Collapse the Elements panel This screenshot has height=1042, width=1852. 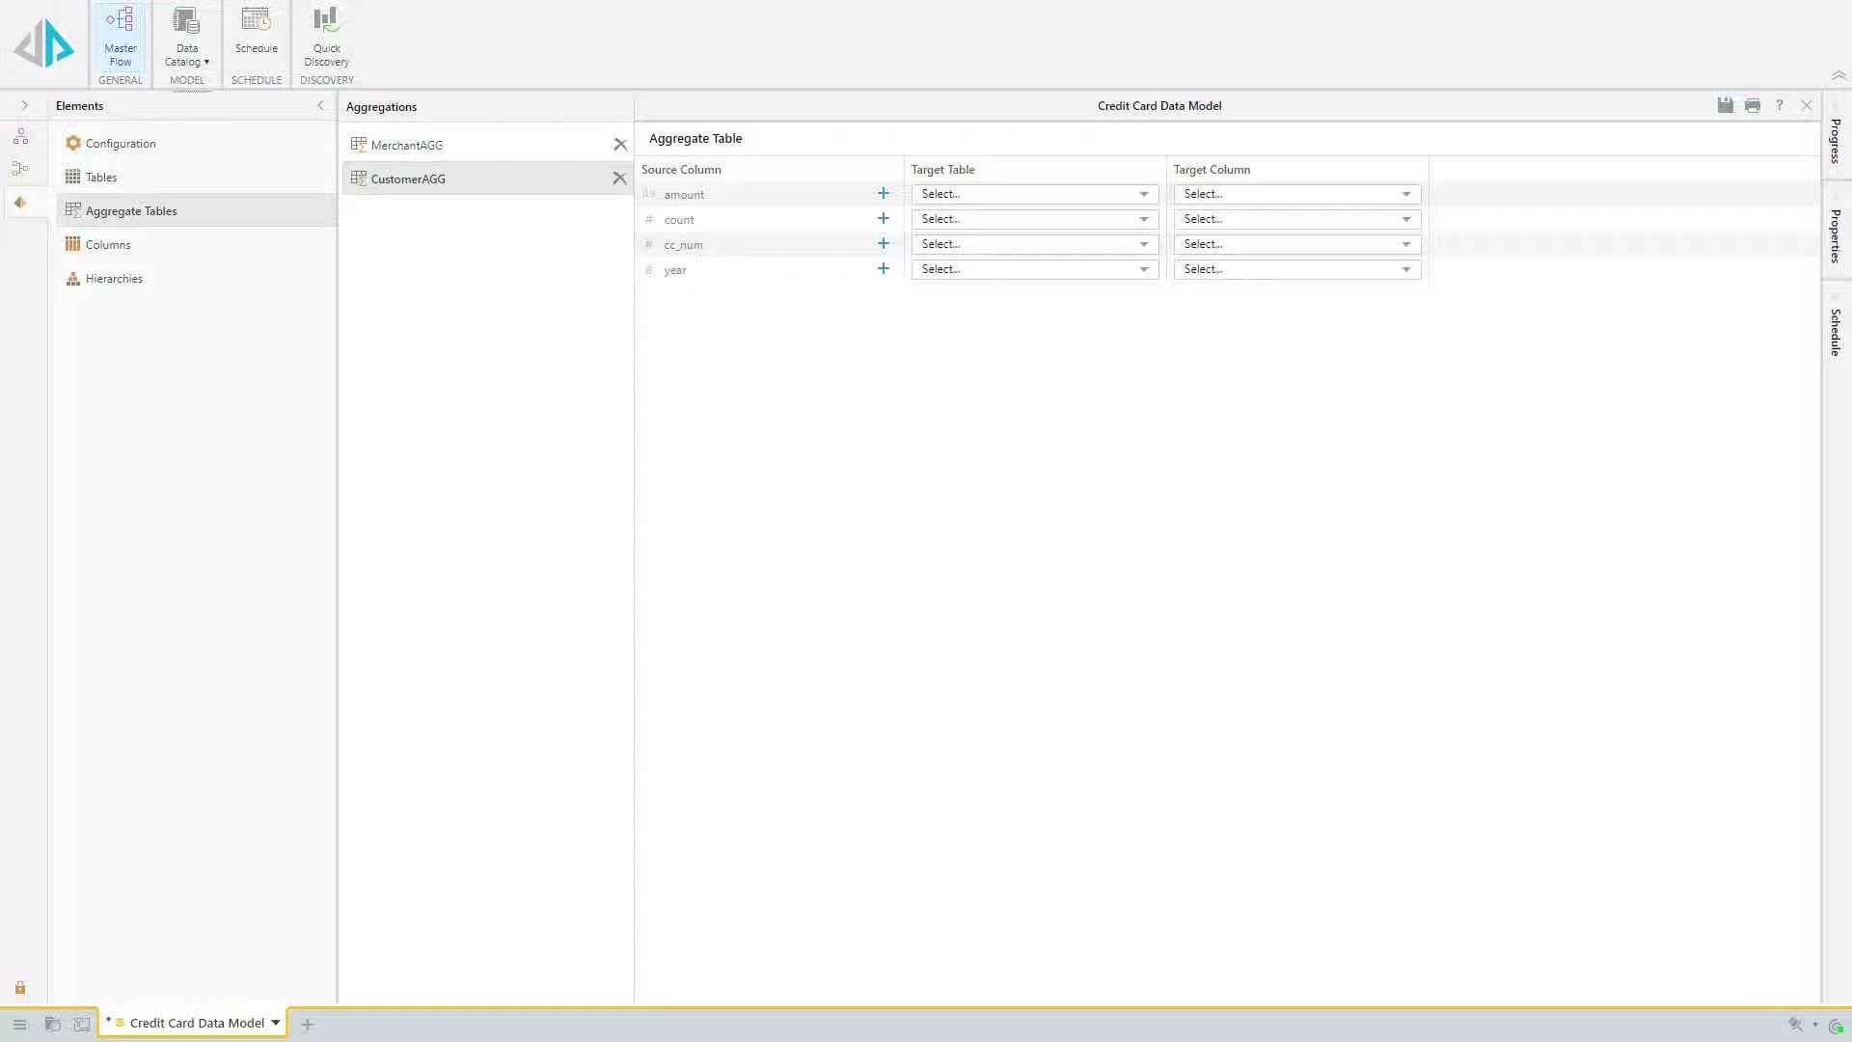click(320, 106)
